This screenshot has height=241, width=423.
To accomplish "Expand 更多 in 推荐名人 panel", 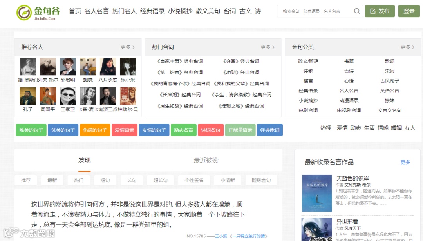I will click(128, 47).
